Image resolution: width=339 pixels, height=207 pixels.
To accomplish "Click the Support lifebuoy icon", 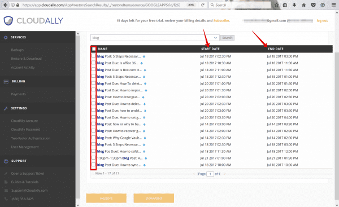I will (x=6, y=161).
